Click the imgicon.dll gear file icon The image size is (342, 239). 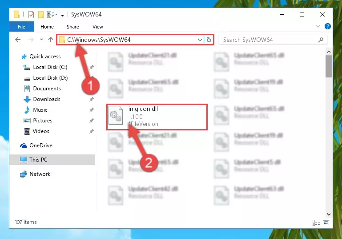point(116,115)
